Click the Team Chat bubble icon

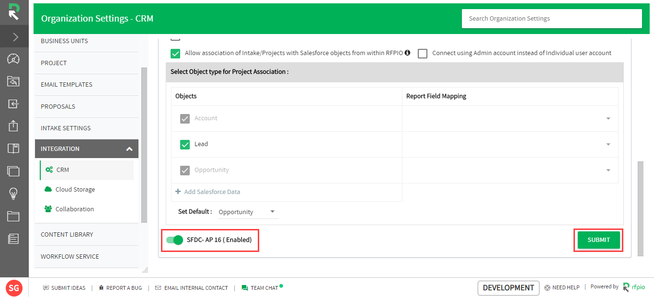click(x=245, y=288)
